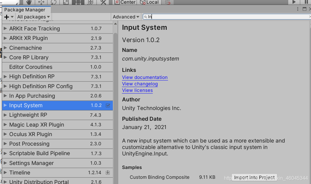Expand Magic Leap XR Plugin arrow
Viewport: 311px width, 184px height.
click(5, 124)
